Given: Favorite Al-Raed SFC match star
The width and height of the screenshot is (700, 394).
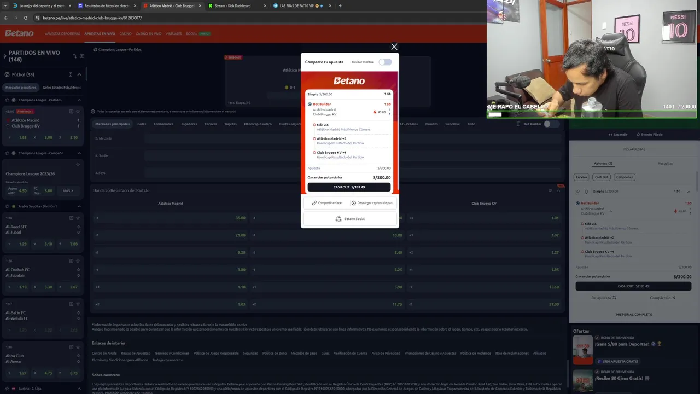Looking at the screenshot, I should click(x=78, y=218).
